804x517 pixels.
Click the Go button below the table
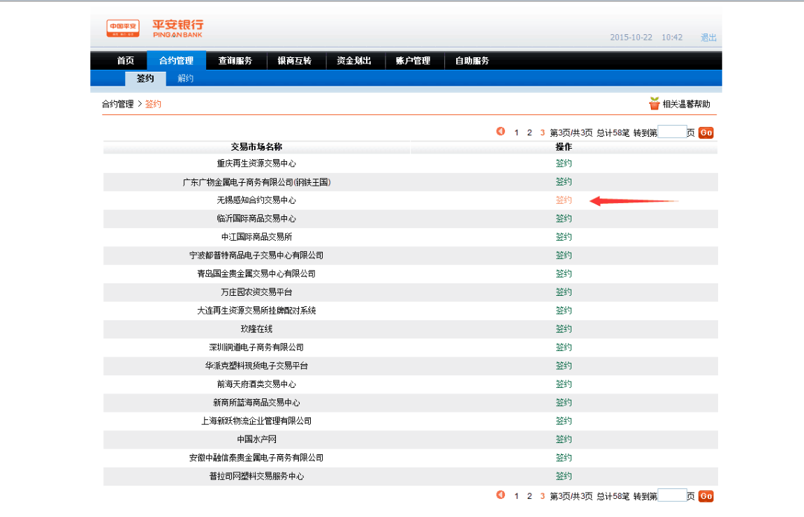click(706, 495)
